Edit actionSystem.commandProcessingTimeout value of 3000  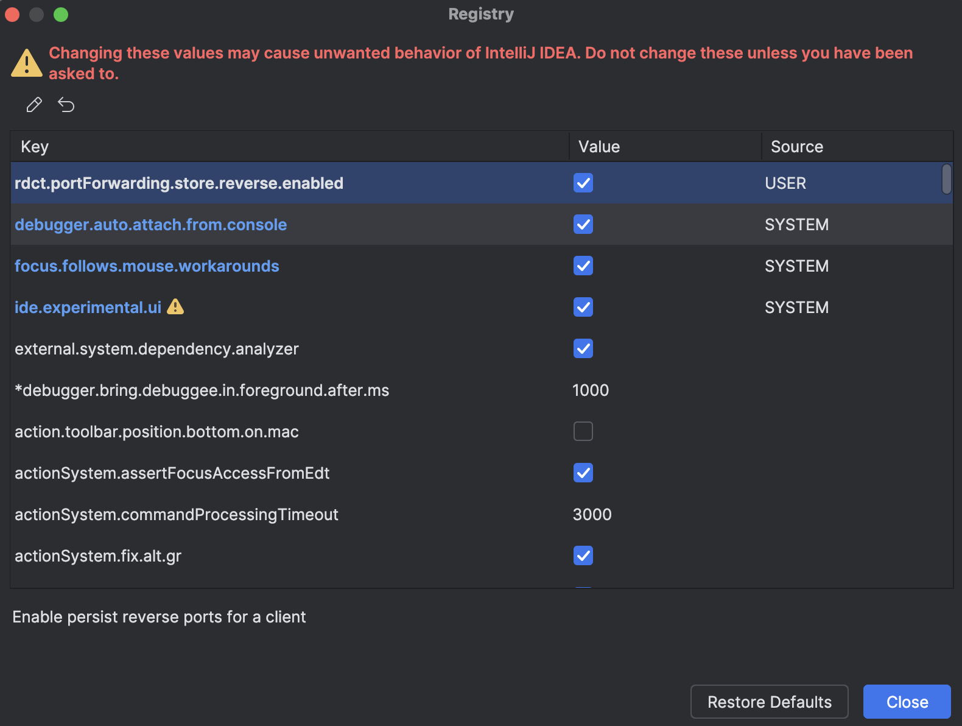592,514
